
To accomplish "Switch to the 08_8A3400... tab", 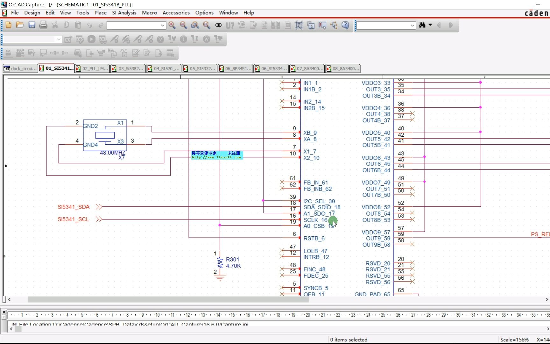I will pyautogui.click(x=343, y=68).
